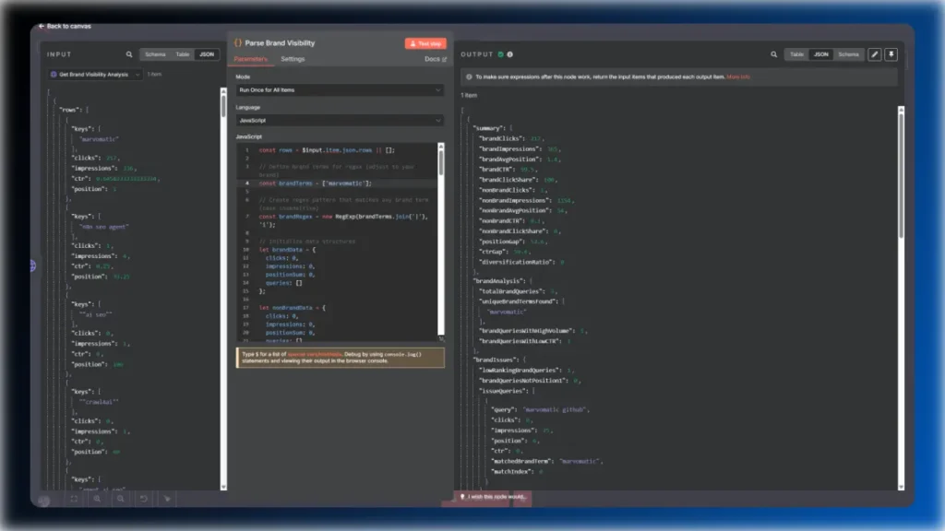Switch INPUT view to Table

182,54
